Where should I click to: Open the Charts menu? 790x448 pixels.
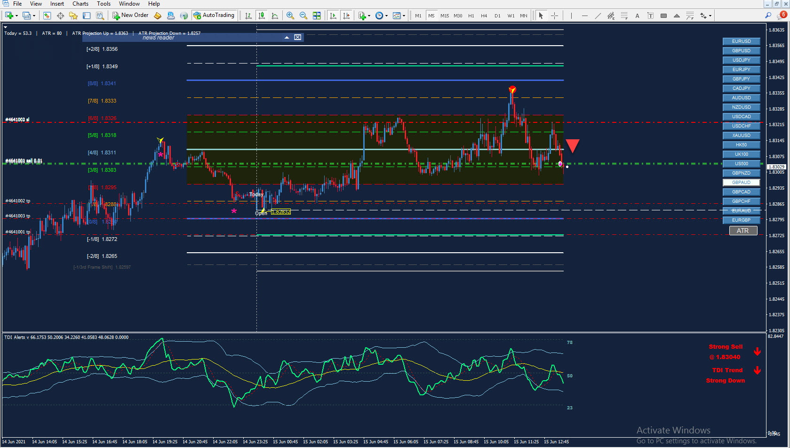(80, 4)
